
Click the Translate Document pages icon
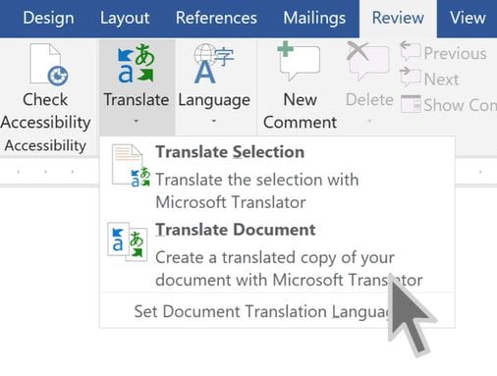point(128,242)
